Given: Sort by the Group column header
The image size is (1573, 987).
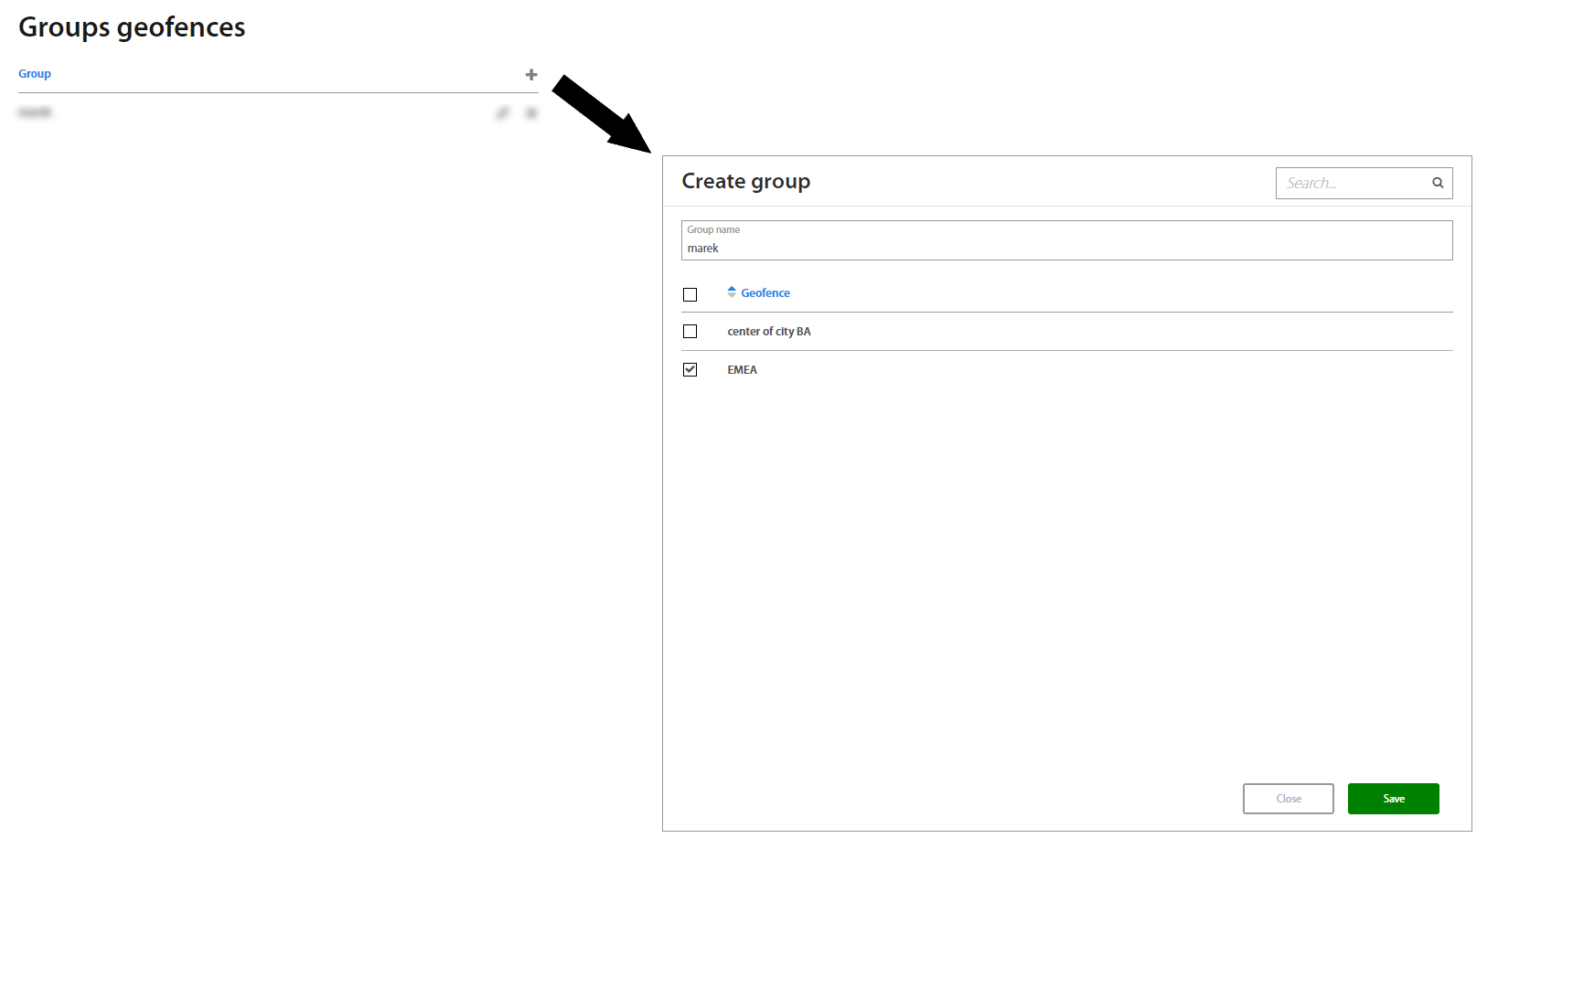Looking at the screenshot, I should tap(35, 74).
